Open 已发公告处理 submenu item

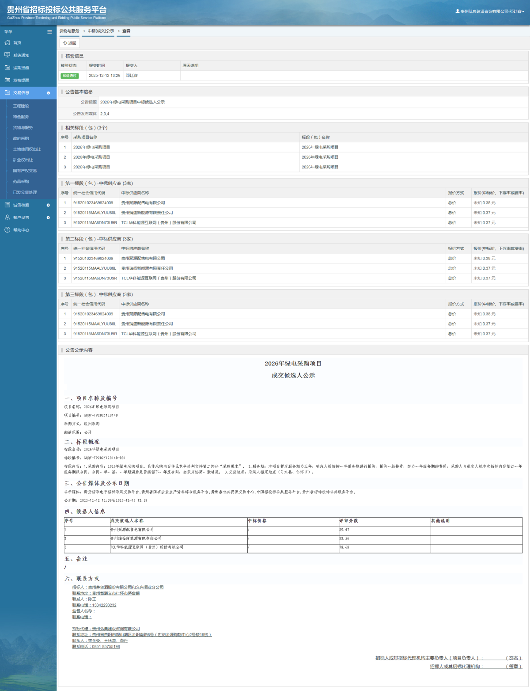(25, 192)
